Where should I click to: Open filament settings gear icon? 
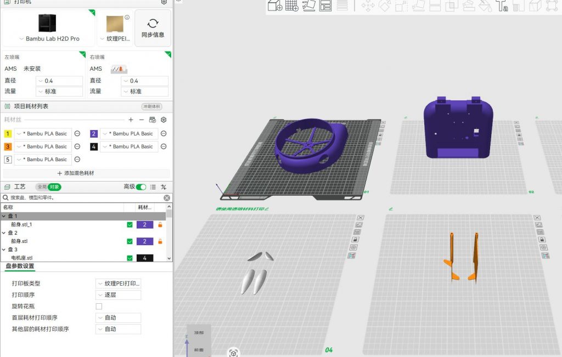coord(164,120)
